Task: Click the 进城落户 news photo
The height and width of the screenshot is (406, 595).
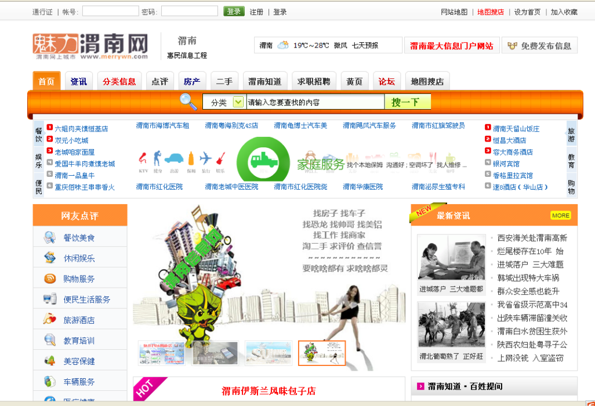Action: click(x=451, y=257)
